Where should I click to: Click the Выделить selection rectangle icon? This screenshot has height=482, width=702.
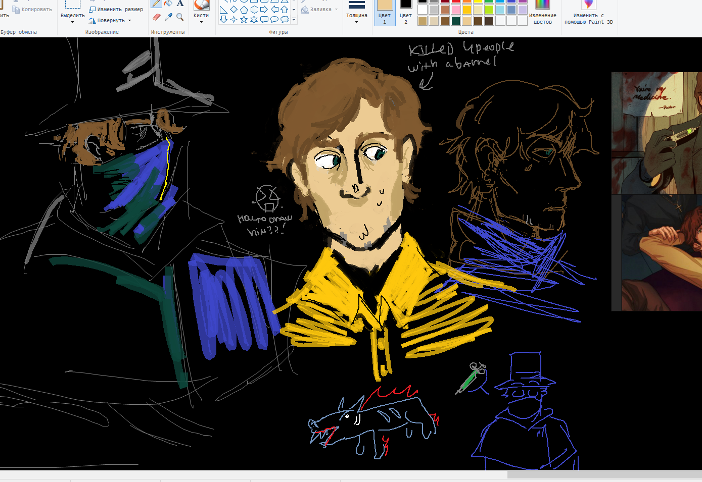click(73, 5)
